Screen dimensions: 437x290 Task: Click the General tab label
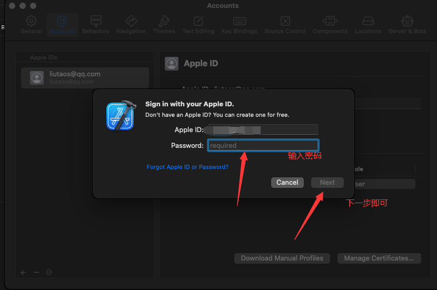click(31, 31)
